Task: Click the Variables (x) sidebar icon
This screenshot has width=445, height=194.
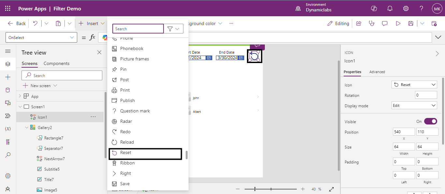Action: tap(8, 129)
